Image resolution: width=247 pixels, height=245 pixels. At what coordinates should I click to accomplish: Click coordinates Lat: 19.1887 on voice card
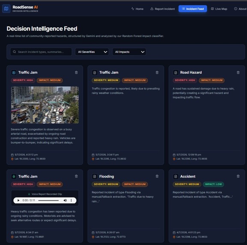pyautogui.click(x=29, y=237)
